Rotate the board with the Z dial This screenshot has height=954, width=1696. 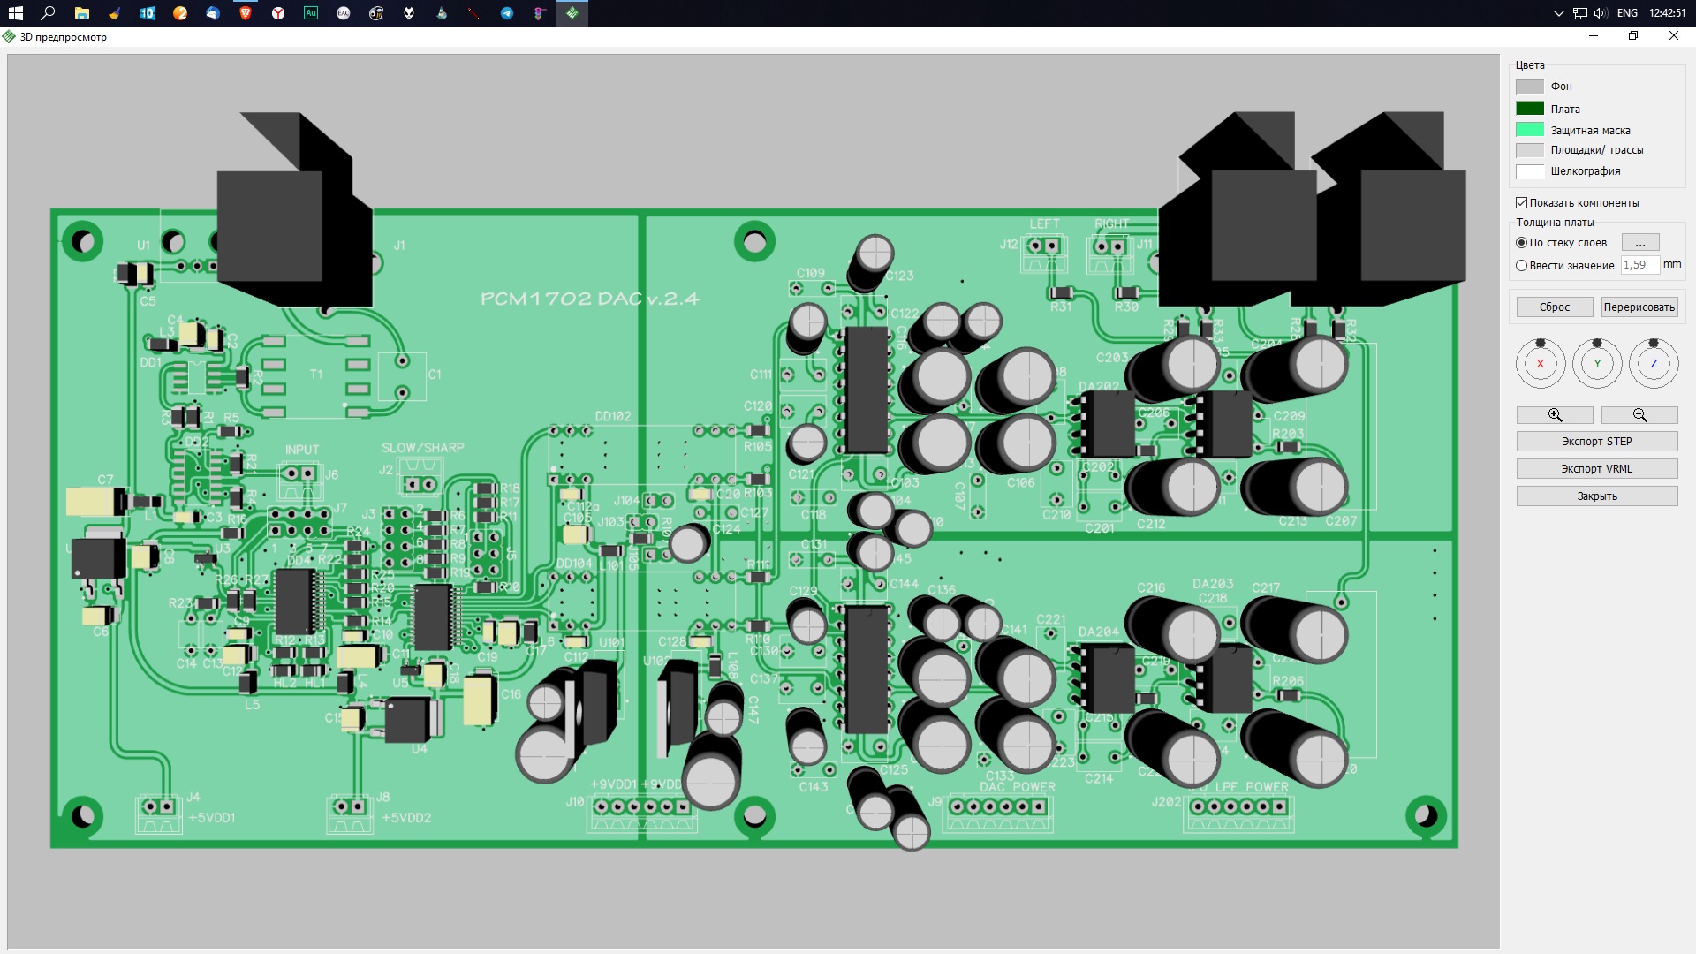tap(1654, 363)
